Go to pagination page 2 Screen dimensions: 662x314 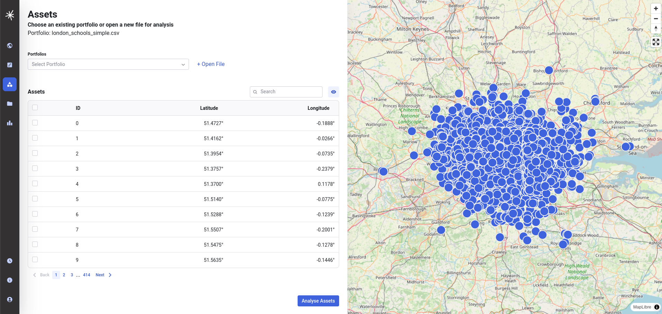pos(64,275)
